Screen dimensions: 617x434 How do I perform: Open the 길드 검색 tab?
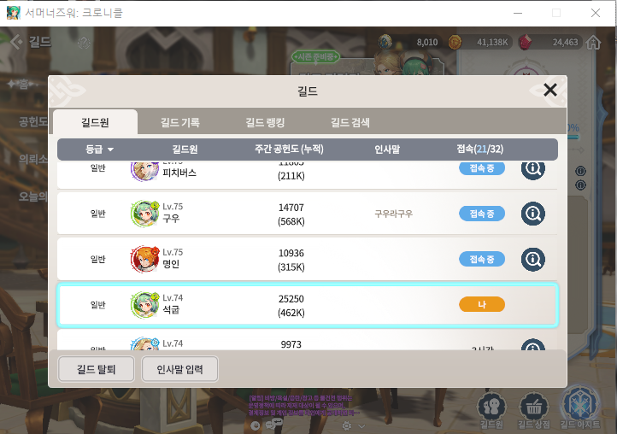350,122
